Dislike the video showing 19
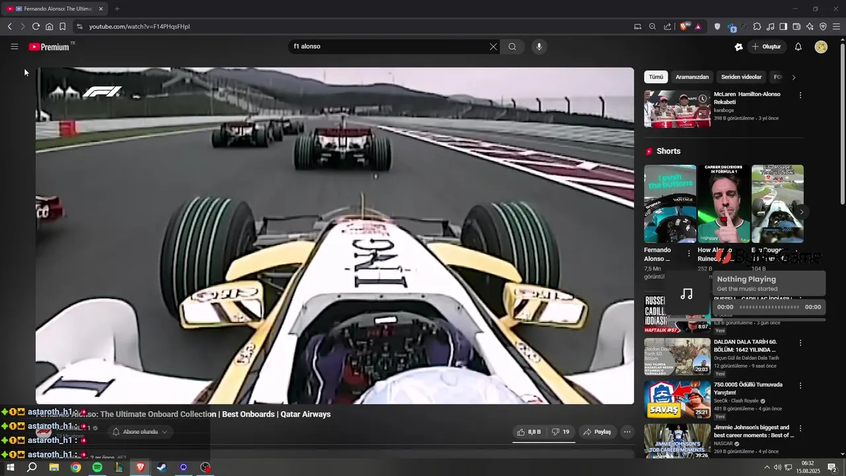The height and width of the screenshot is (476, 846). [560, 432]
